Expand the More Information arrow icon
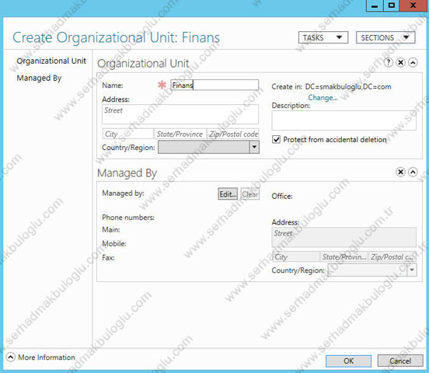This screenshot has height=373, width=429. pyautogui.click(x=11, y=357)
